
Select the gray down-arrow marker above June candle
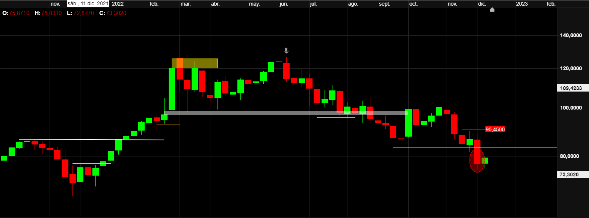tap(286, 50)
